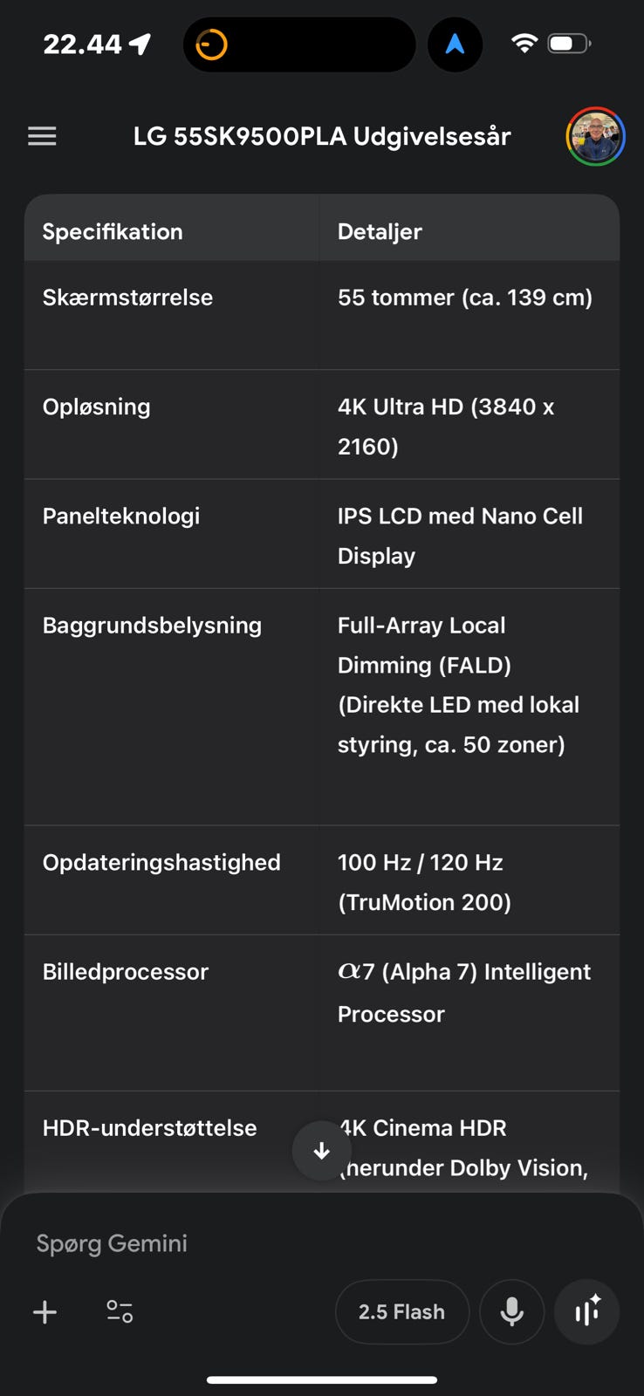Viewport: 644px width, 1396px height.
Task: Tap the 'Panelteknologi' row label
Action: coord(121,516)
